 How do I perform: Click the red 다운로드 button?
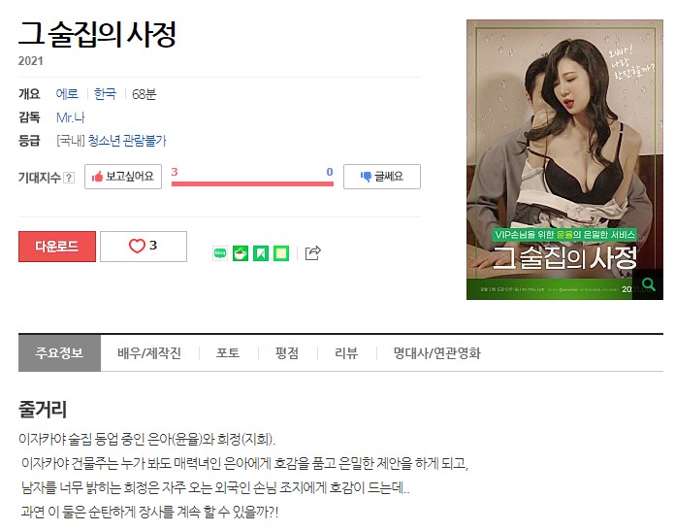tap(57, 247)
